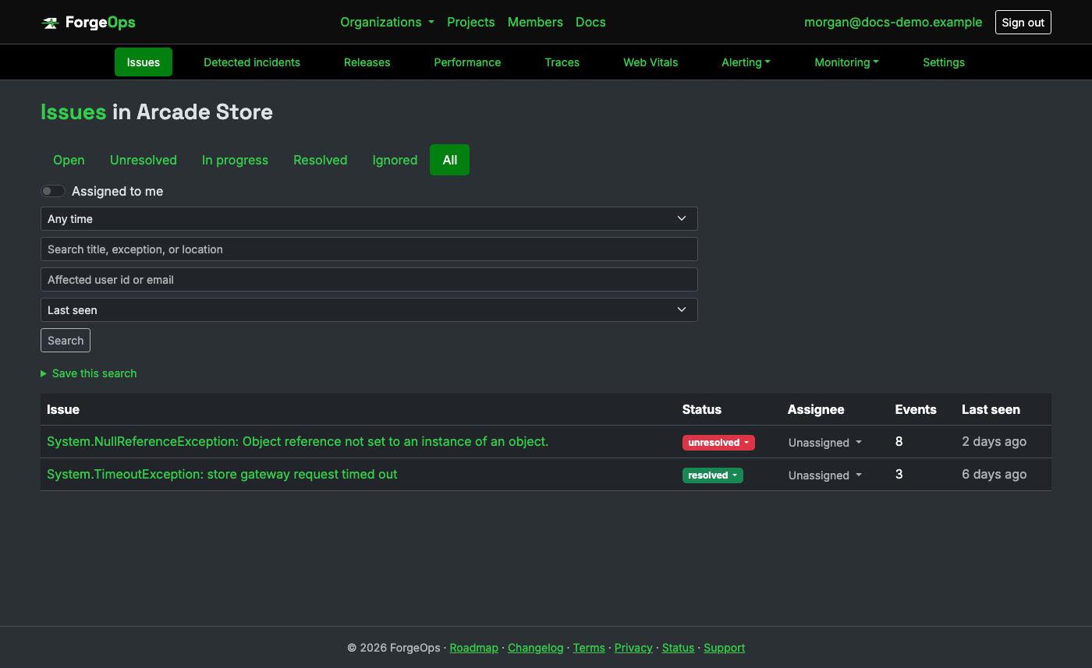Switch to the Detected incidents tab
Viewport: 1092px width, 668px height.
point(252,62)
